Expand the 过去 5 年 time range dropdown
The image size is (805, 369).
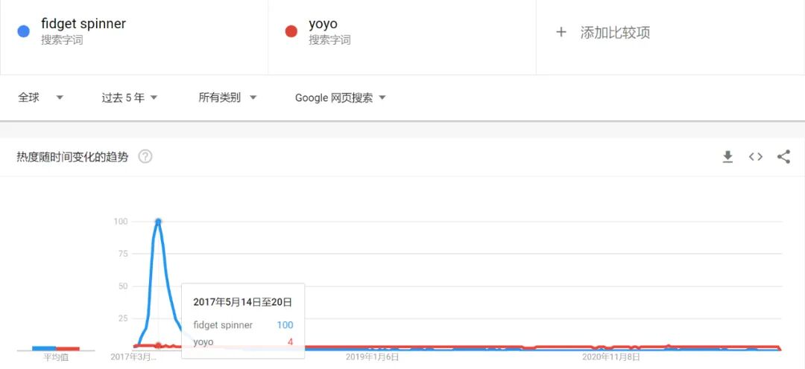tap(130, 98)
